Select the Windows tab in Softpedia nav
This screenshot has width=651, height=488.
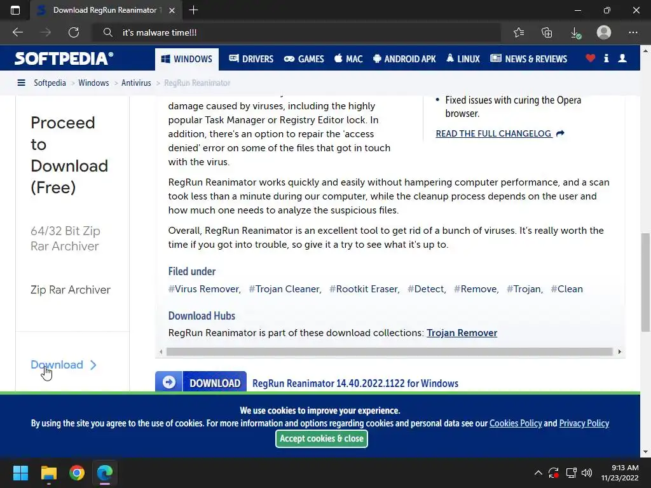187,59
